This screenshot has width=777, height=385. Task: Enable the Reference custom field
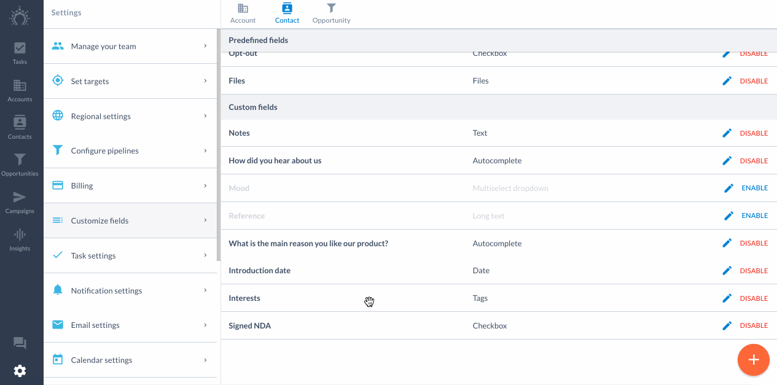[x=754, y=216]
